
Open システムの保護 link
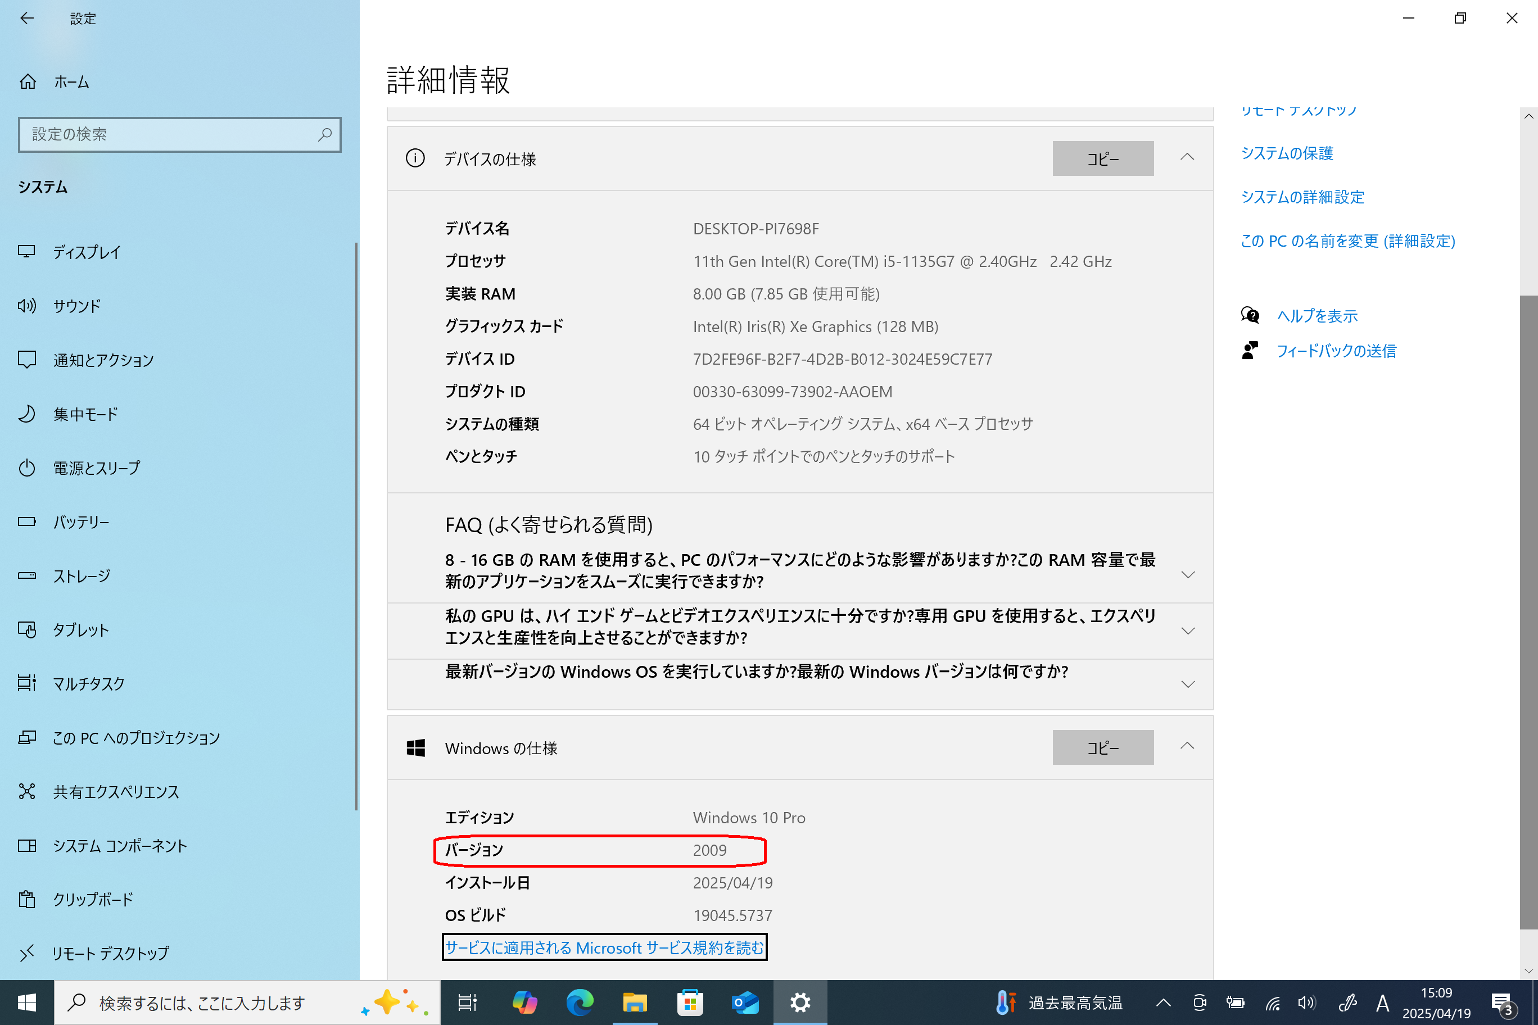[1287, 153]
